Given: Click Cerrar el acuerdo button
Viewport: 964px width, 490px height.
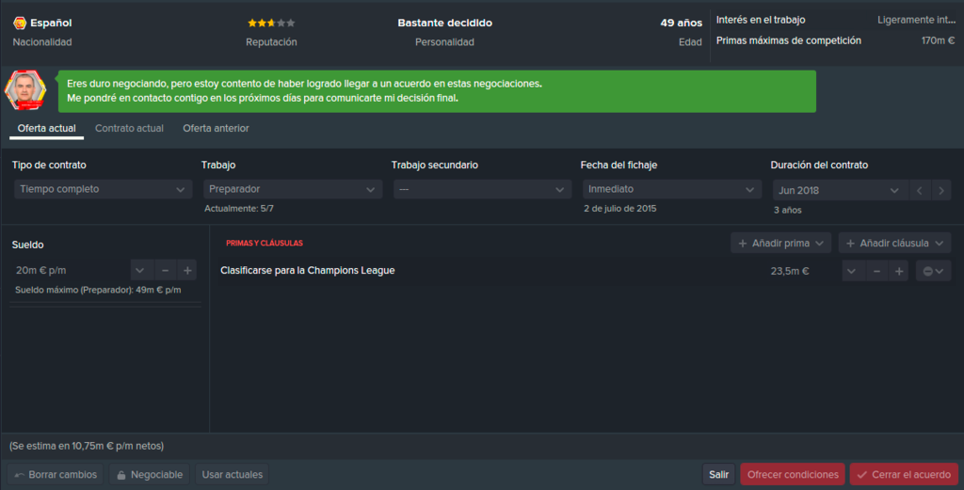Looking at the screenshot, I should pyautogui.click(x=904, y=475).
